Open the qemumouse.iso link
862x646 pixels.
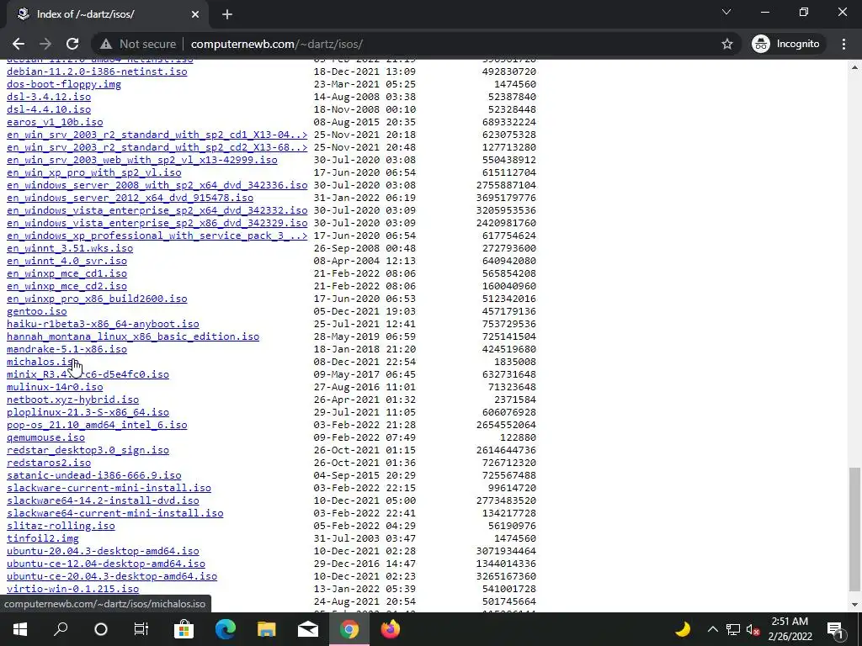45,437
